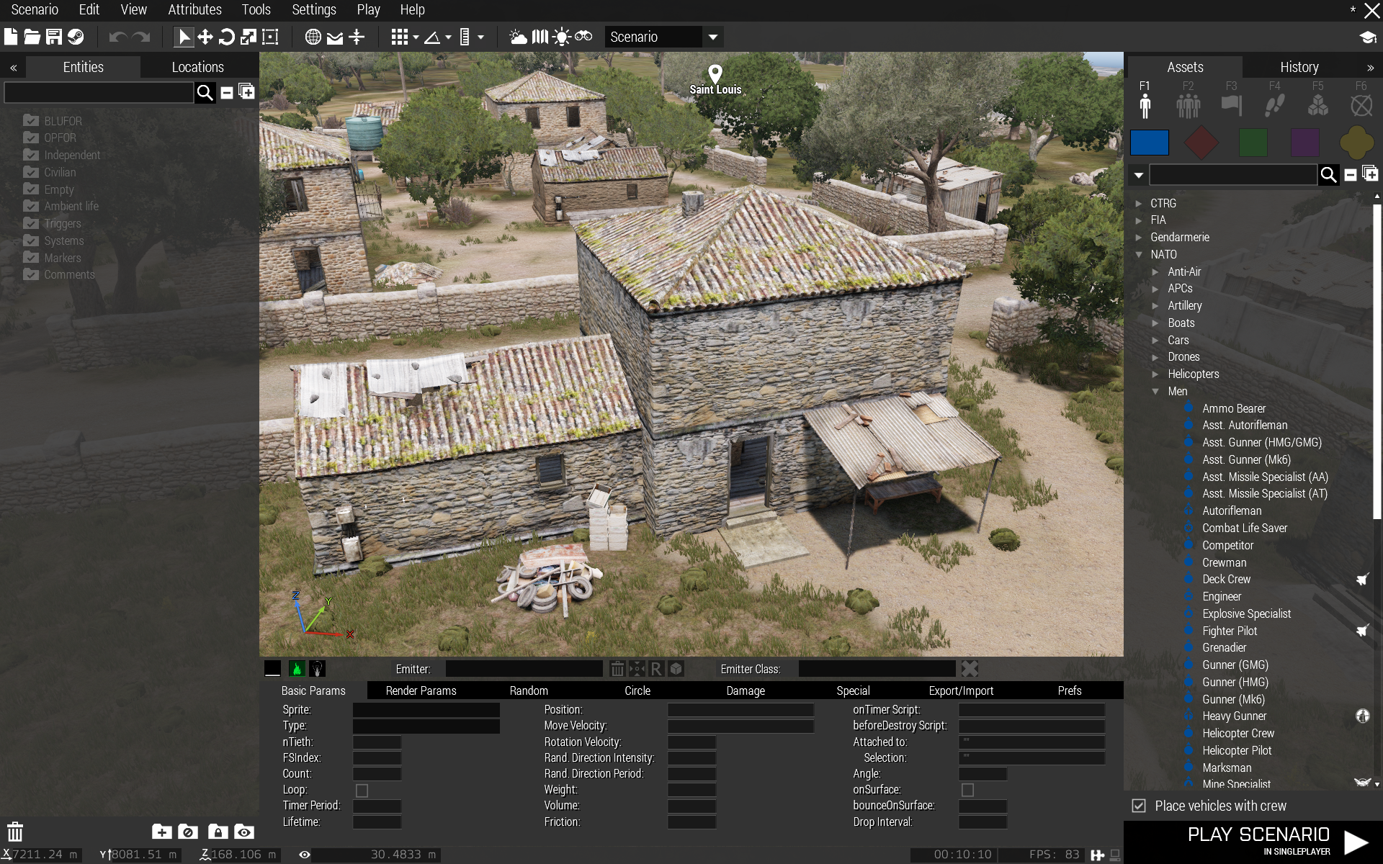Select the scaling widget tool
The image size is (1383, 864).
point(249,37)
